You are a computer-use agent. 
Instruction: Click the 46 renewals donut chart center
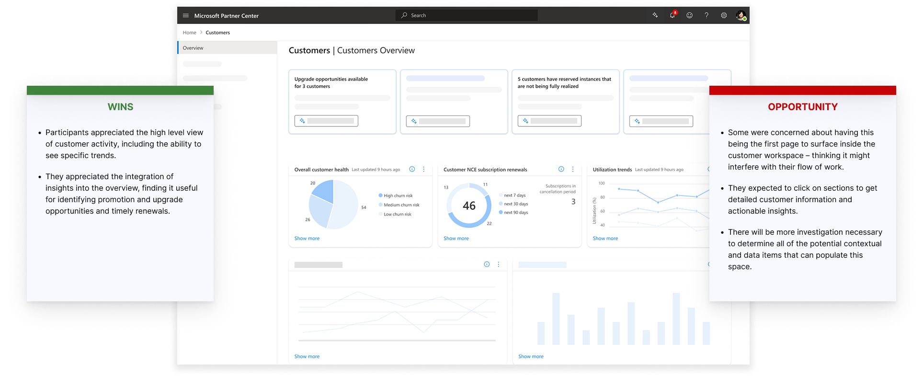click(x=469, y=206)
